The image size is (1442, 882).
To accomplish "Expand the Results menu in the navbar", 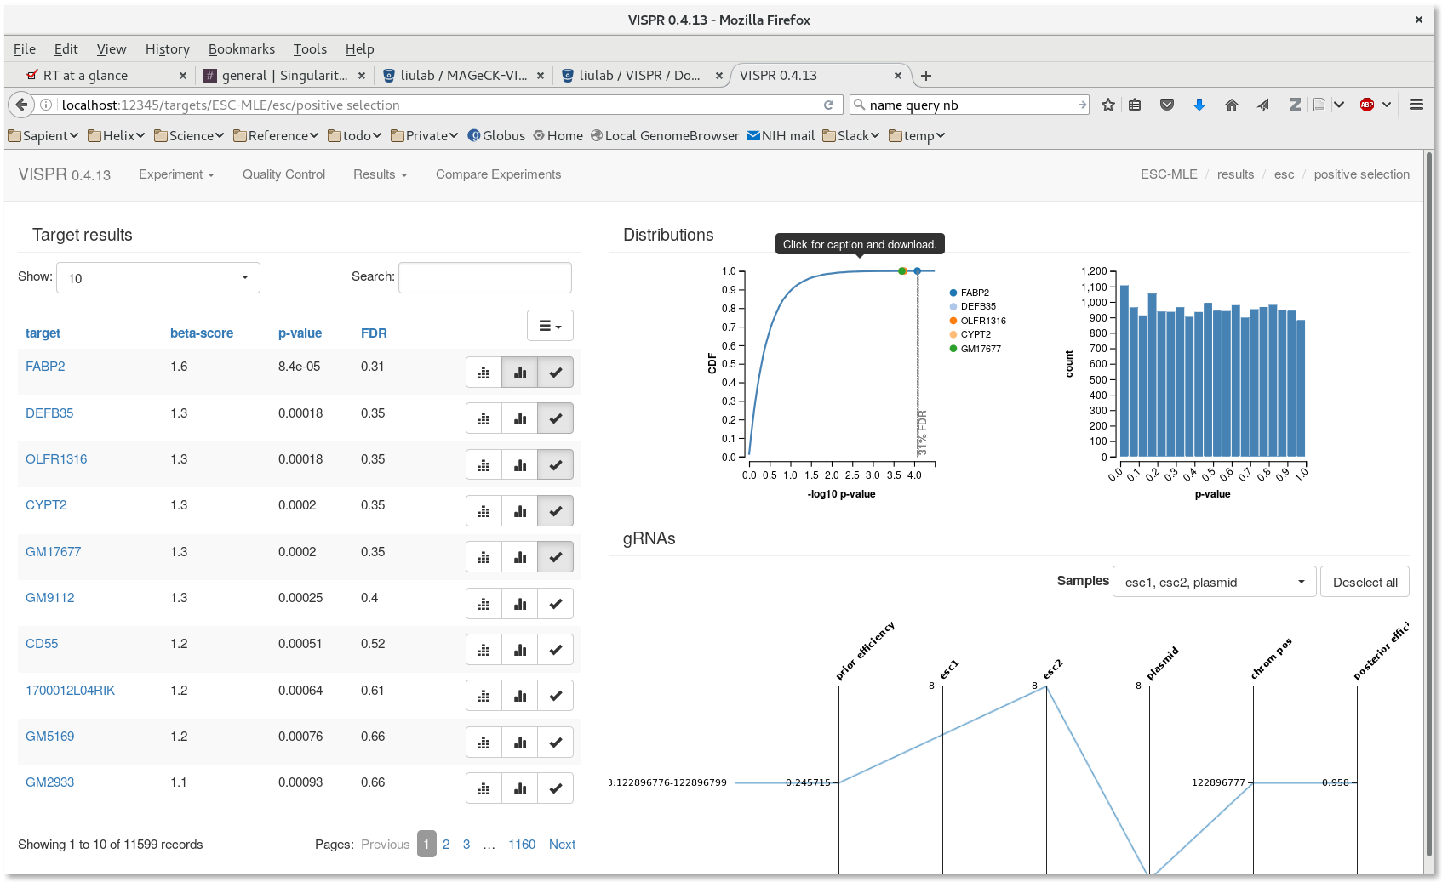I will tap(380, 174).
